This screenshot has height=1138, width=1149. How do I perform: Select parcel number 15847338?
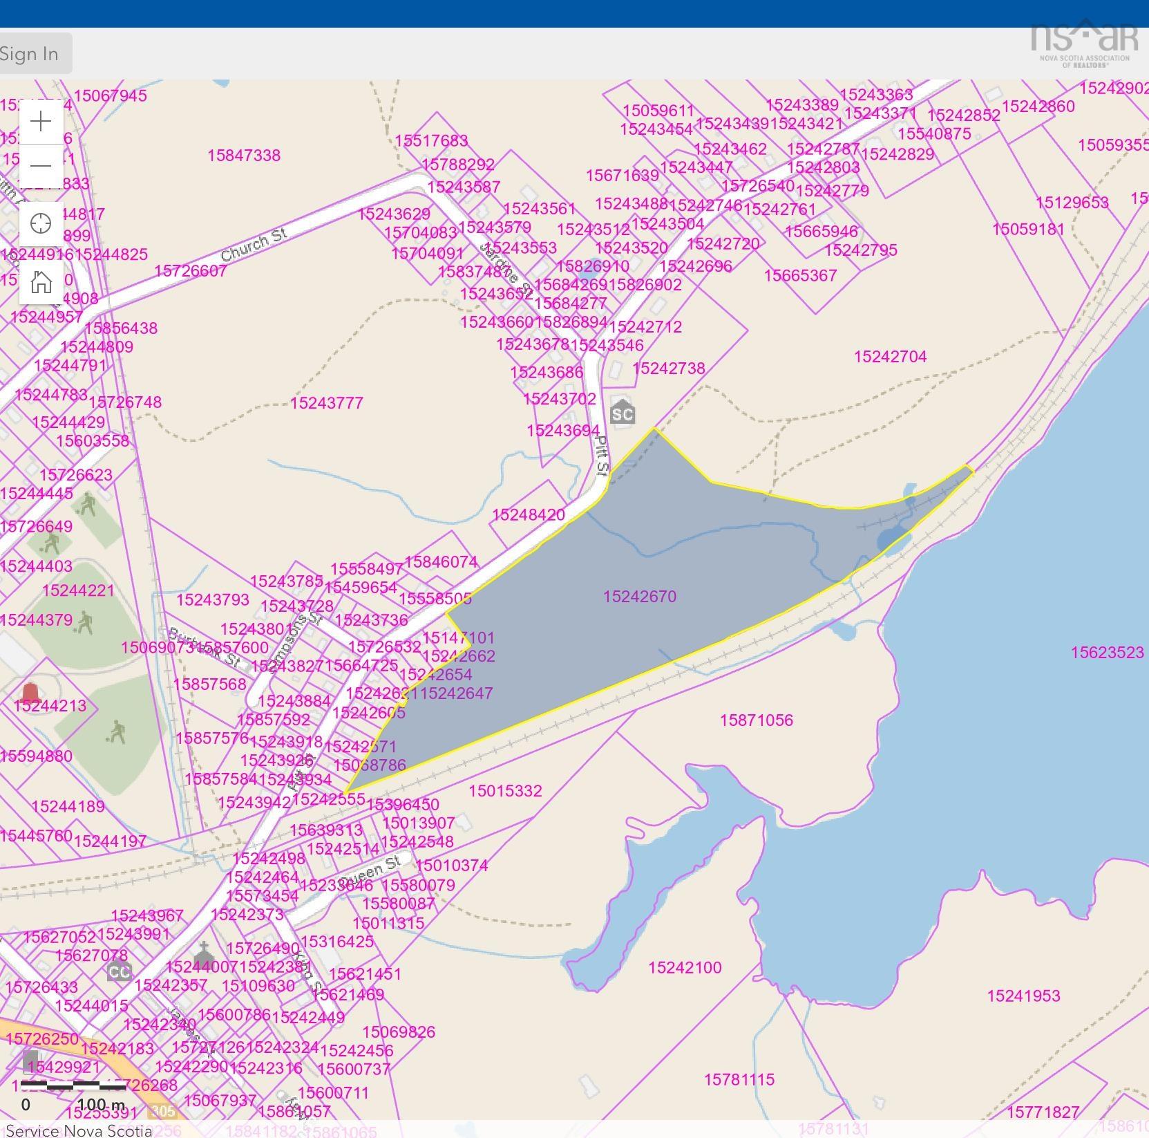[x=244, y=156]
